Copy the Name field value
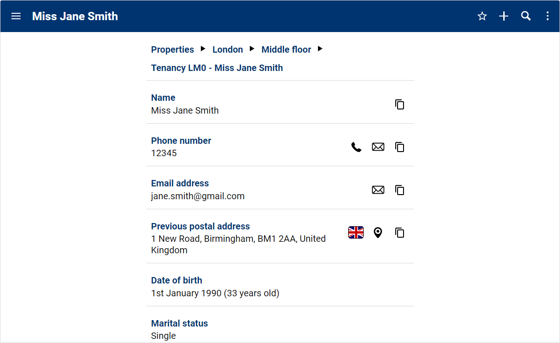 point(400,104)
